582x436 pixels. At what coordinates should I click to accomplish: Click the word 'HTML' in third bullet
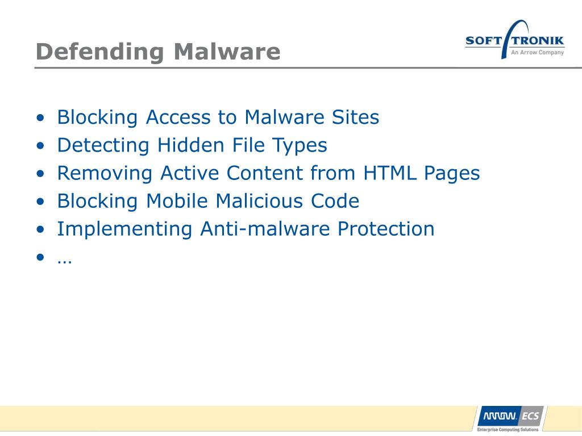pos(390,173)
